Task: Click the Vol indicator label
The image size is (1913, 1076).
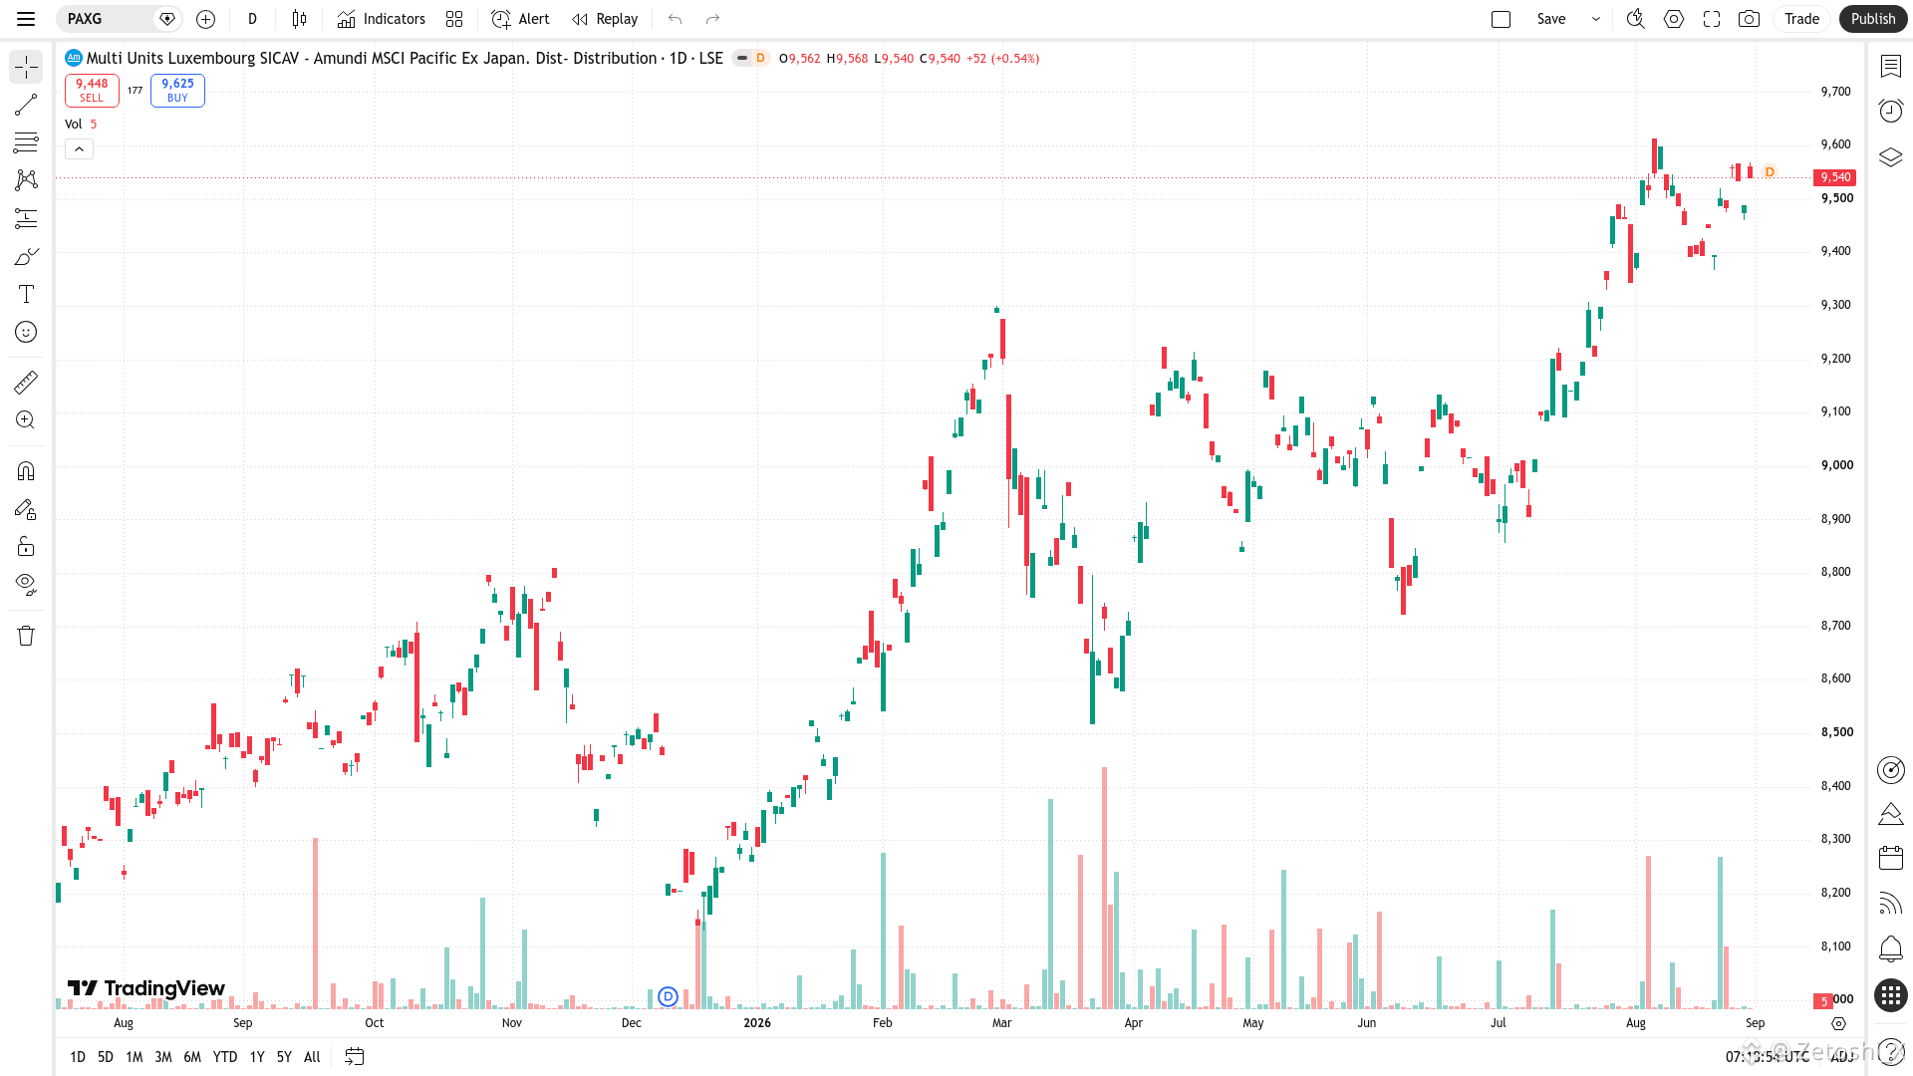Action: coord(74,125)
